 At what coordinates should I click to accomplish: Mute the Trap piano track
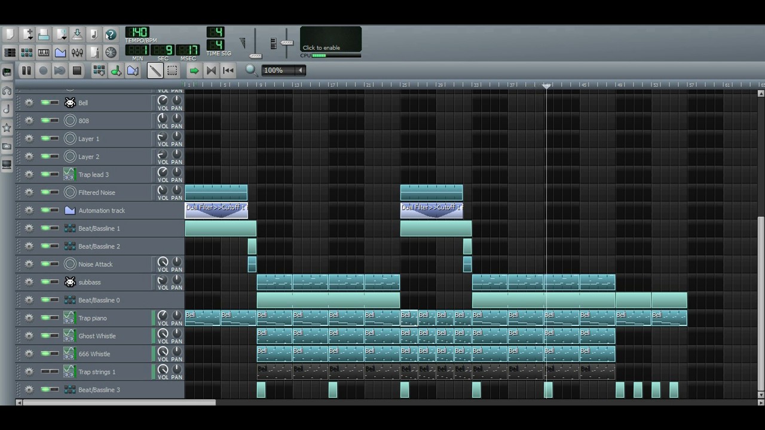[x=45, y=318]
